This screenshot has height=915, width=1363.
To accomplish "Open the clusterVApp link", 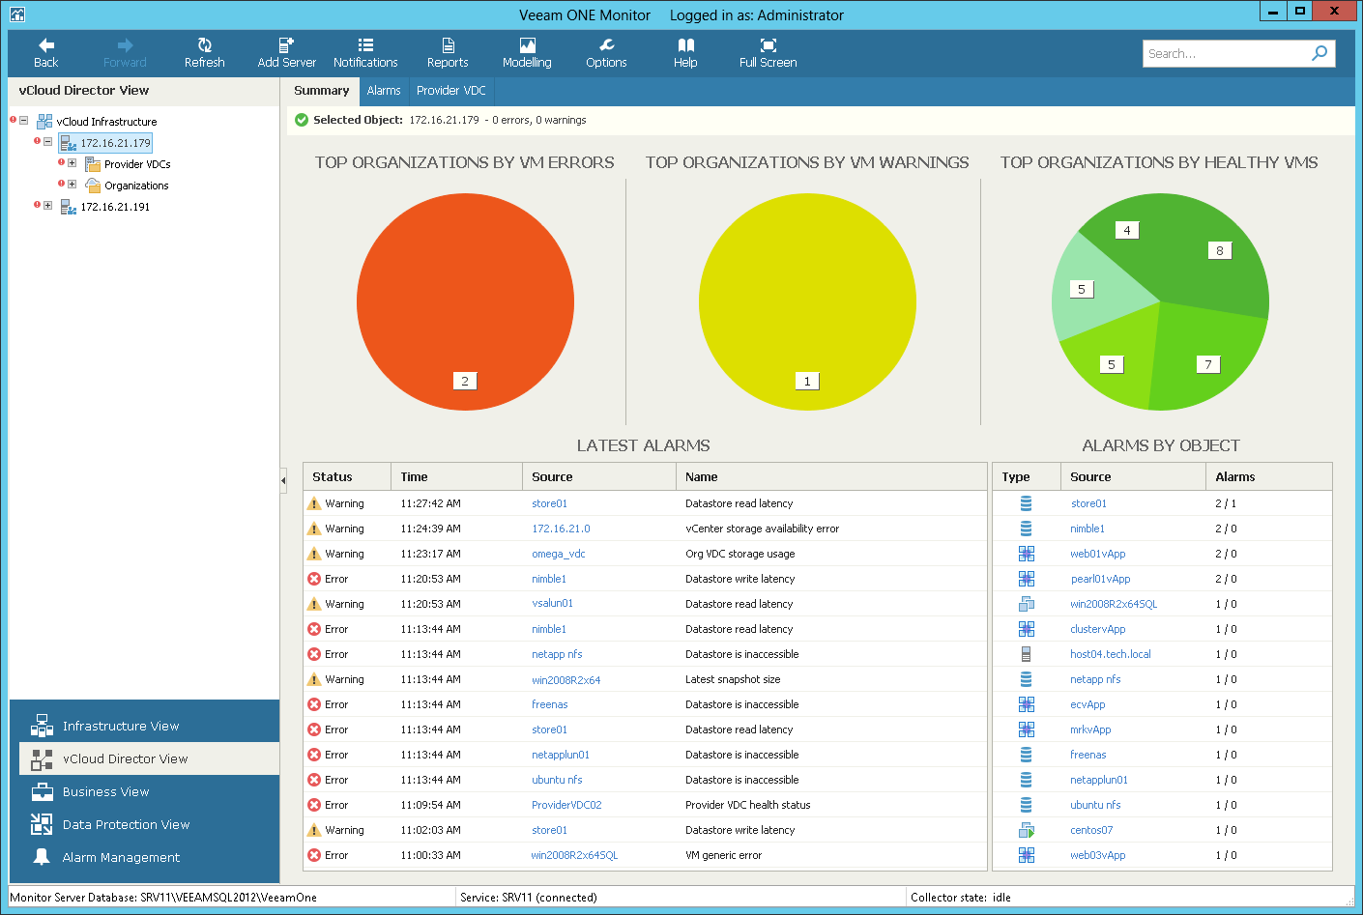I will click(x=1097, y=629).
